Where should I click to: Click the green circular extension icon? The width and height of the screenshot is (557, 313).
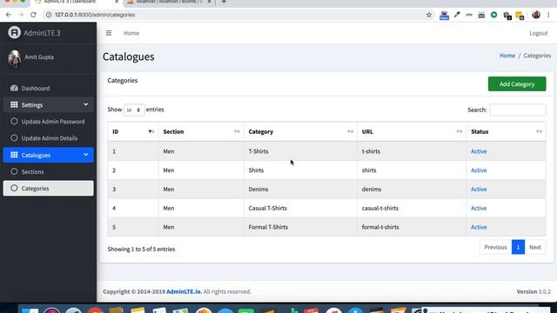point(493,15)
